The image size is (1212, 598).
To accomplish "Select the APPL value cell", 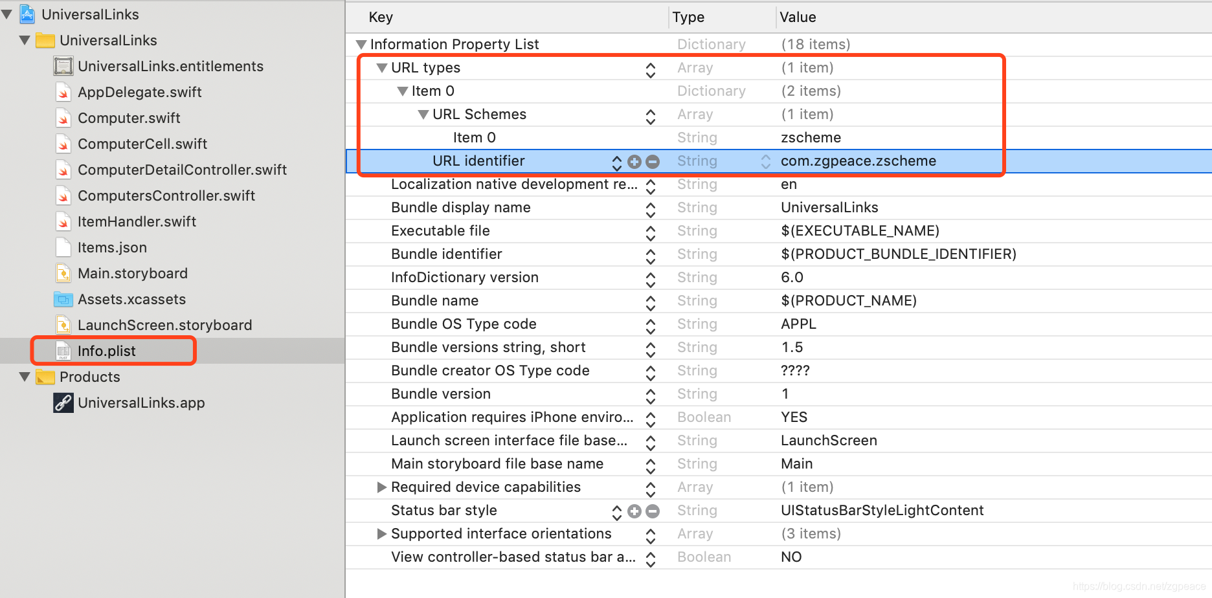I will point(798,324).
